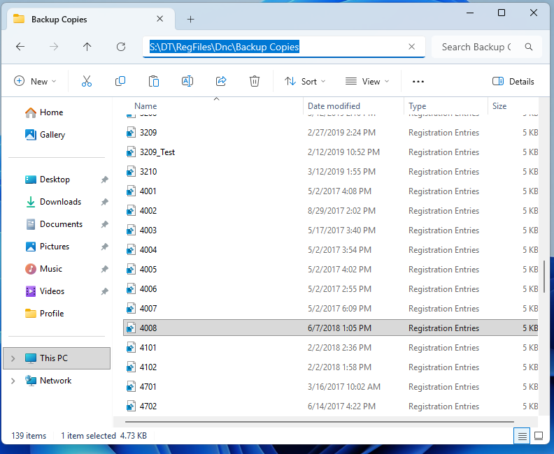
Task: Click the Paste clipboard icon
Action: (154, 81)
